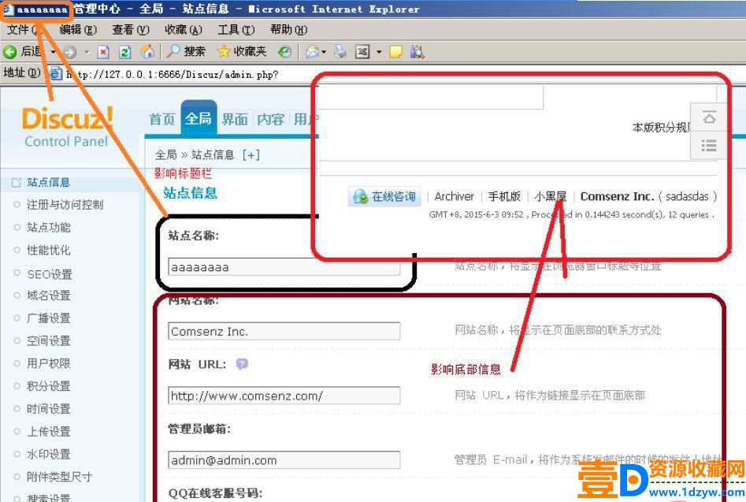Screen dimensions: 746x502
Task: Click the address bar URL field
Action: [x=191, y=74]
